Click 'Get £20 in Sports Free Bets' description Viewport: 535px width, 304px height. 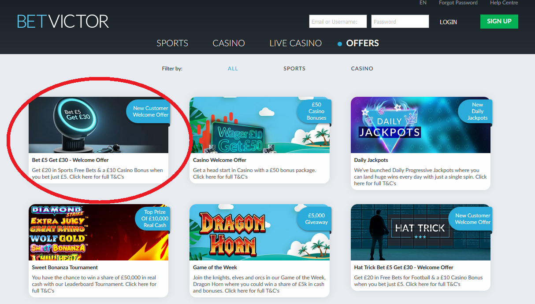pos(97,173)
